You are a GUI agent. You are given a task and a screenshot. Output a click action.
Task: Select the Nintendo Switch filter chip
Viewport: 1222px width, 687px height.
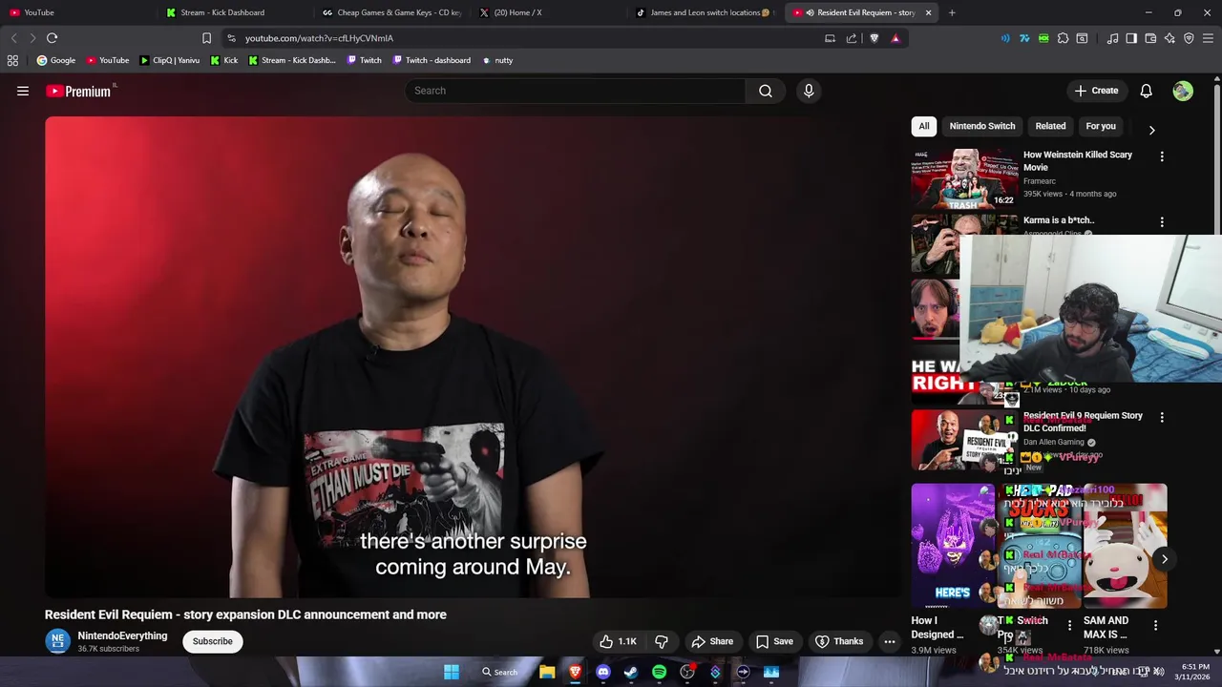[982, 126]
